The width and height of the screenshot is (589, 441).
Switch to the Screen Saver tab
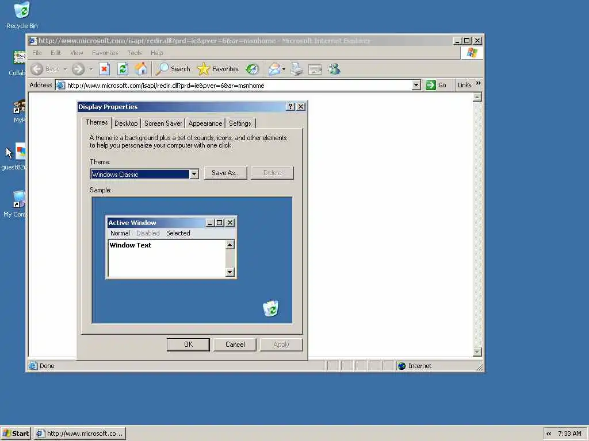(x=163, y=123)
